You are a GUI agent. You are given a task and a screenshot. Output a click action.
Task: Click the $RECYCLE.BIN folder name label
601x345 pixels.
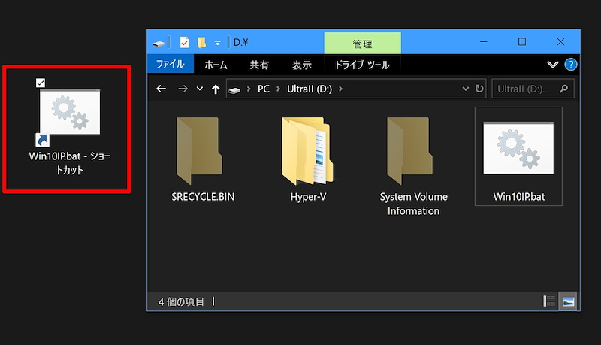pos(203,197)
